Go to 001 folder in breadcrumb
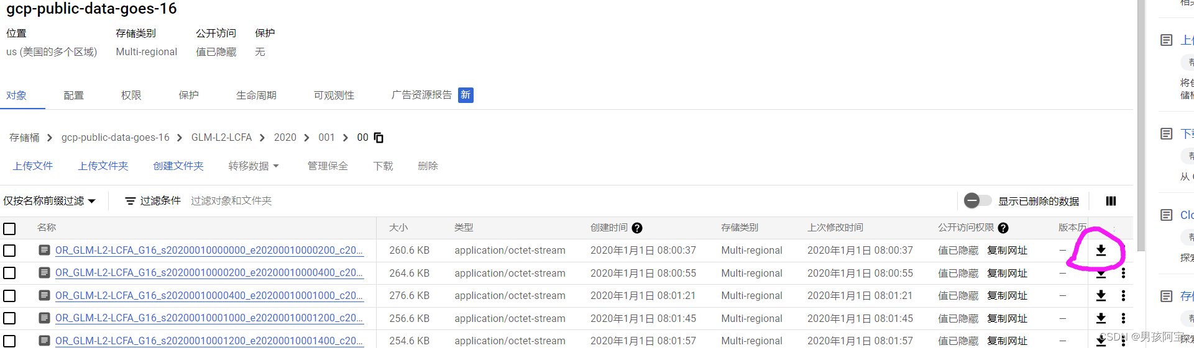Screen dimensions: 1194x348 point(326,138)
